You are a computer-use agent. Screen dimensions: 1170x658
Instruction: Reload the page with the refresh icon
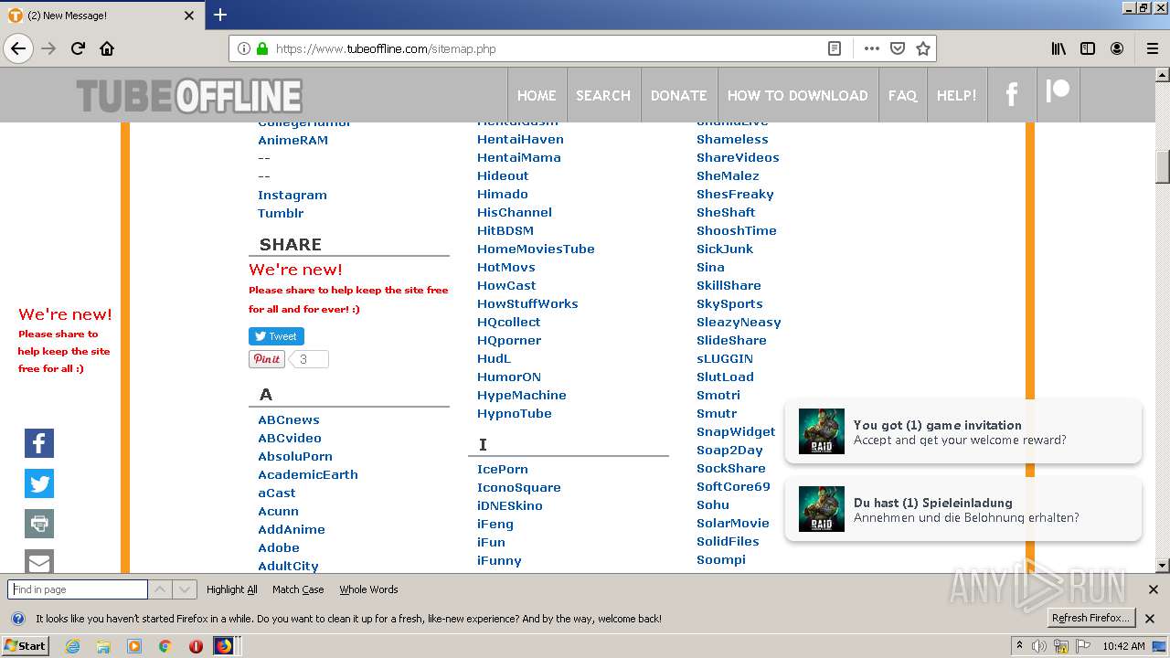78,48
